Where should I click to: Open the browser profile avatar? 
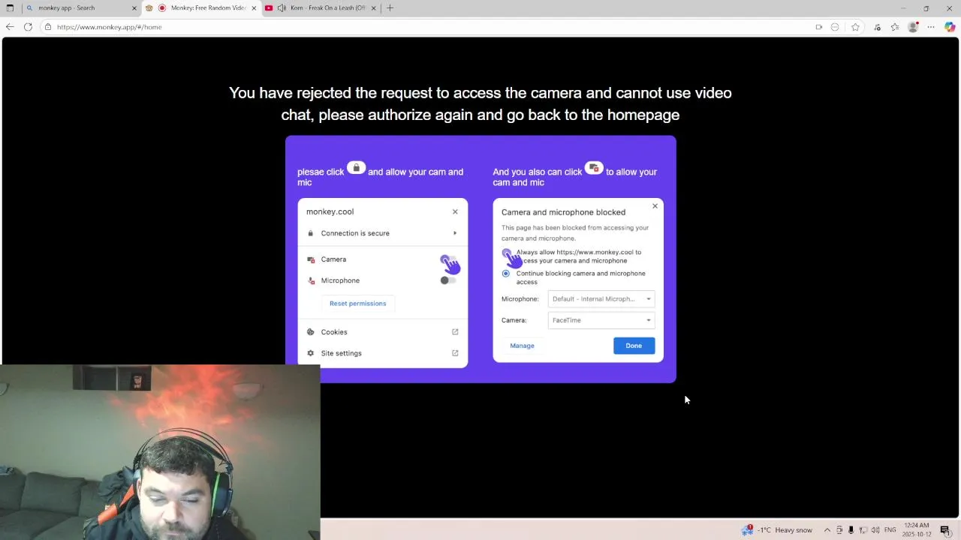[913, 27]
